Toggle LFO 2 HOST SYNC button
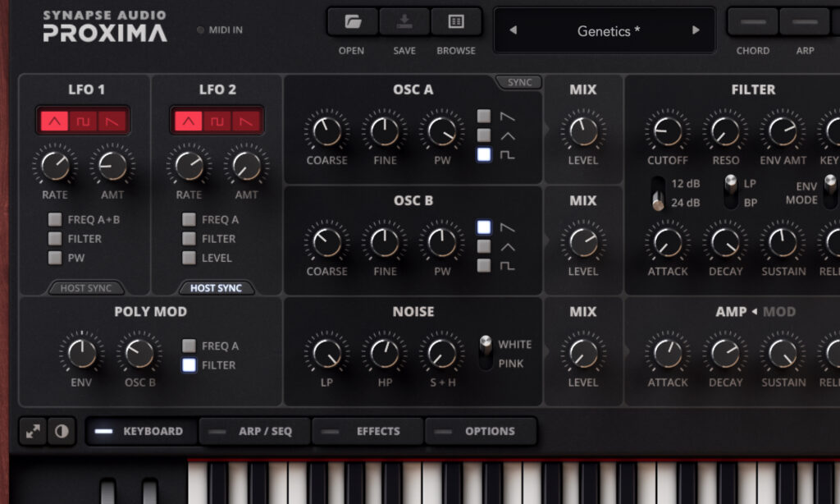840x504 pixels. tap(217, 288)
